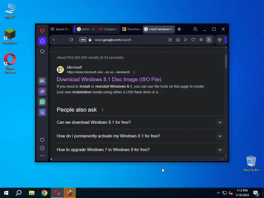Image resolution: width=264 pixels, height=198 pixels.
Task: Switch to the 'penis - Go' Google tab
Action: coord(86,29)
